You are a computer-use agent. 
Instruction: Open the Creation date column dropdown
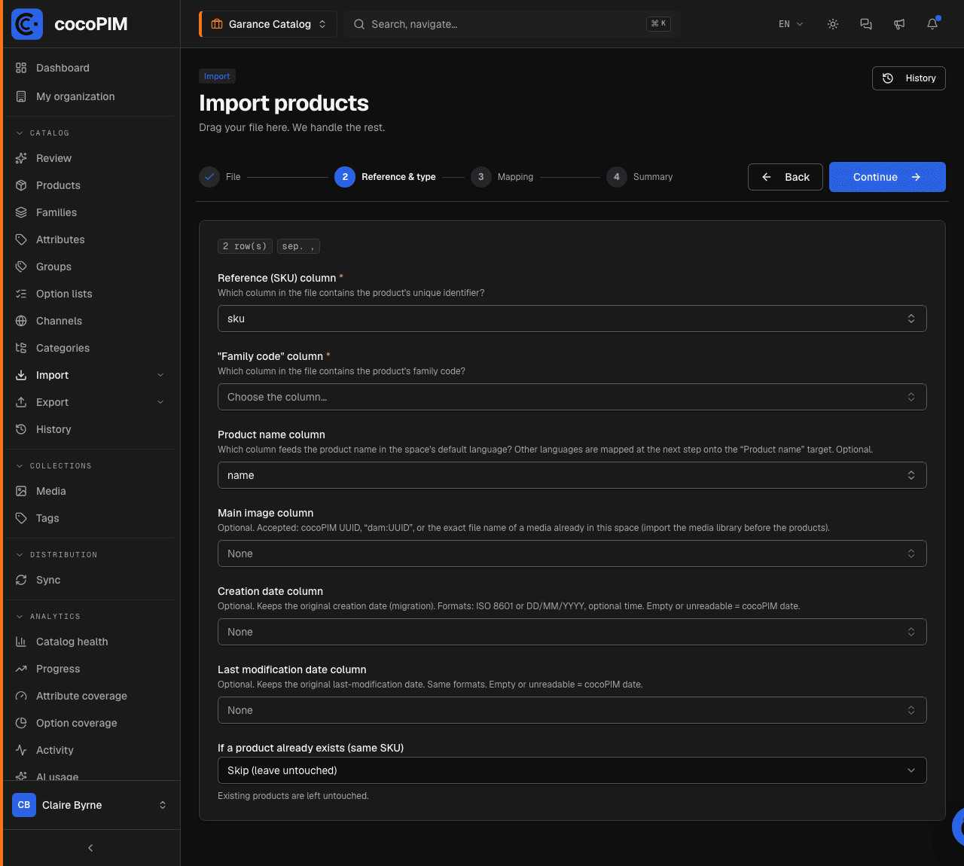point(572,632)
